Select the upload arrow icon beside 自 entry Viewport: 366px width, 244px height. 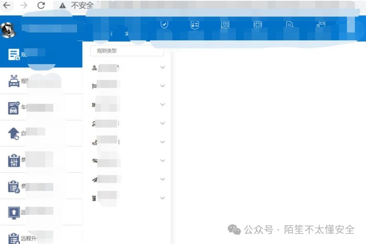[x=14, y=133]
